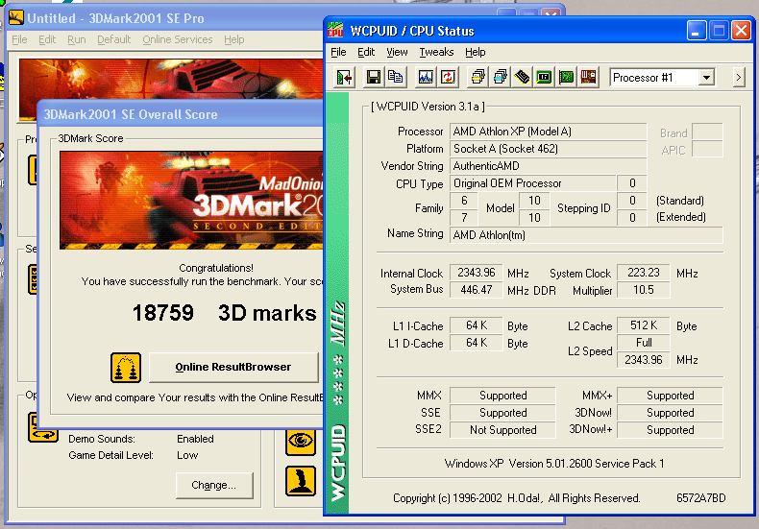Click the Multiplier value 10.5
Image resolution: width=759 pixels, height=529 pixels.
coord(644,290)
